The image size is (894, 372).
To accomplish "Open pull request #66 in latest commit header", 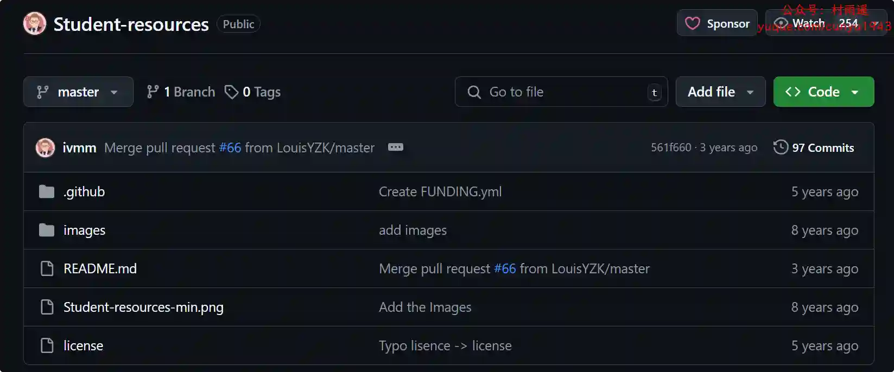I will (x=230, y=147).
